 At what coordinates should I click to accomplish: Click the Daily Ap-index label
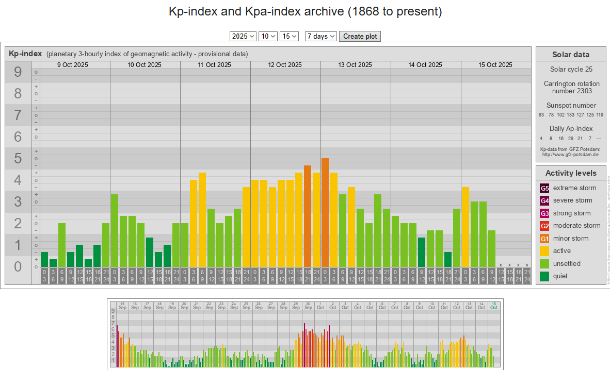coord(571,129)
